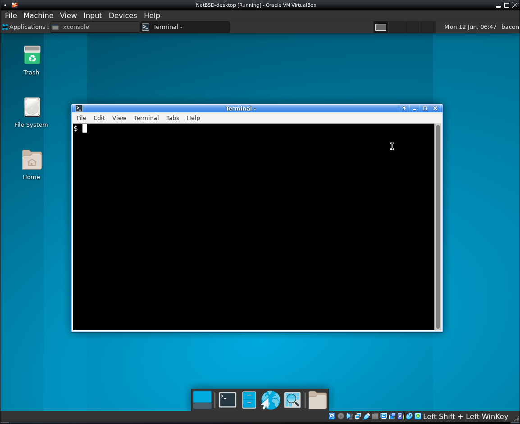Viewport: 520px width, 424px height.
Task: Select the File System desktop icon
Action: (x=32, y=108)
